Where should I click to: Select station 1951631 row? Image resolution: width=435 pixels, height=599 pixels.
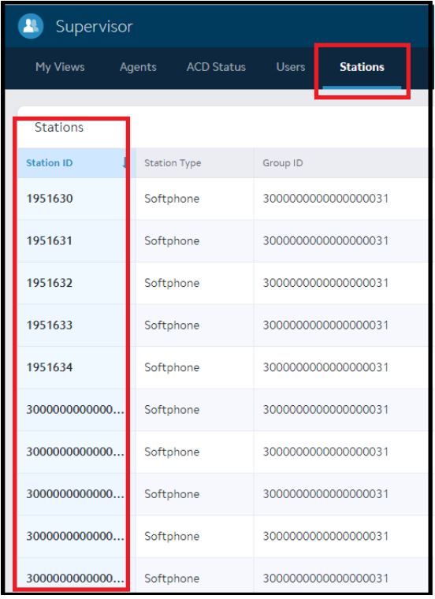[x=223, y=240]
